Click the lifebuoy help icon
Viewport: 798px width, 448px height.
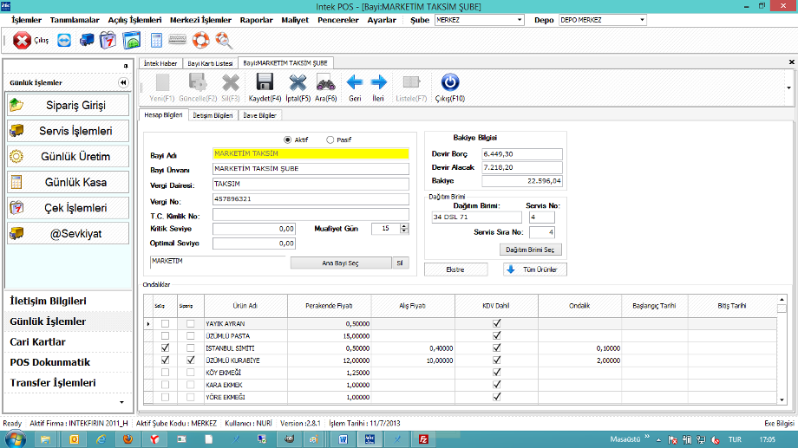click(x=201, y=40)
